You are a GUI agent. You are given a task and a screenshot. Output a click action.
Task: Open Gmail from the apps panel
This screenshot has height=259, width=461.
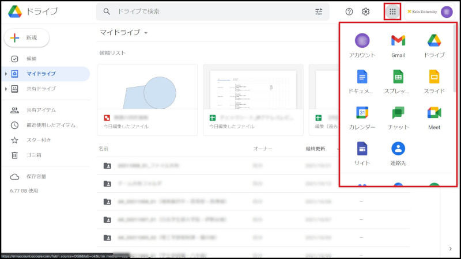398,41
